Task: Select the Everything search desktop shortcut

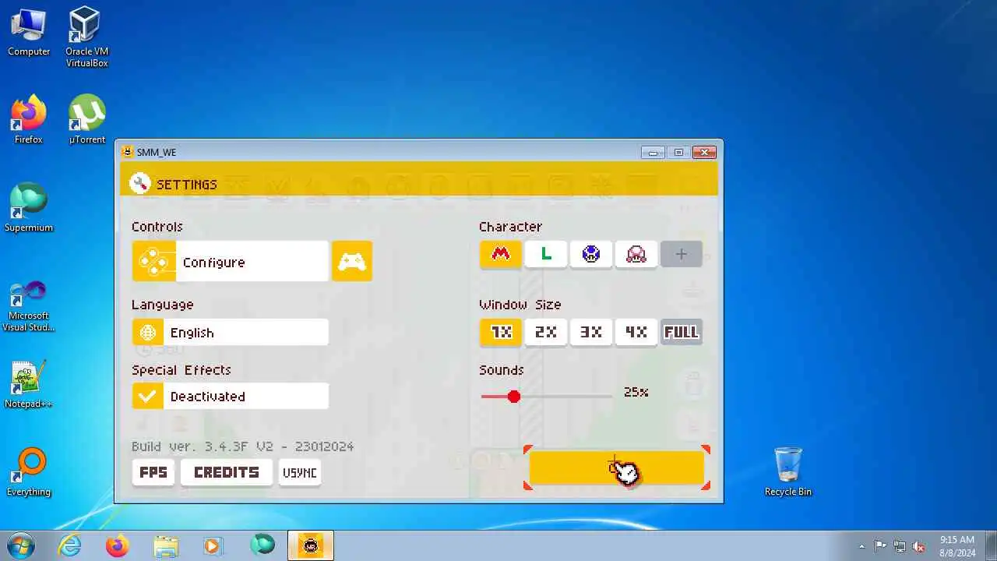Action: (x=29, y=472)
